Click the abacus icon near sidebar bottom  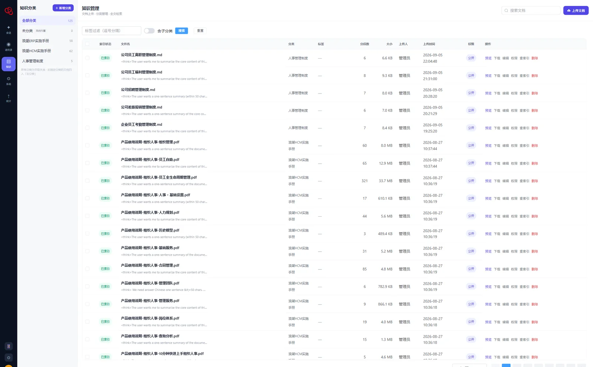(x=9, y=346)
